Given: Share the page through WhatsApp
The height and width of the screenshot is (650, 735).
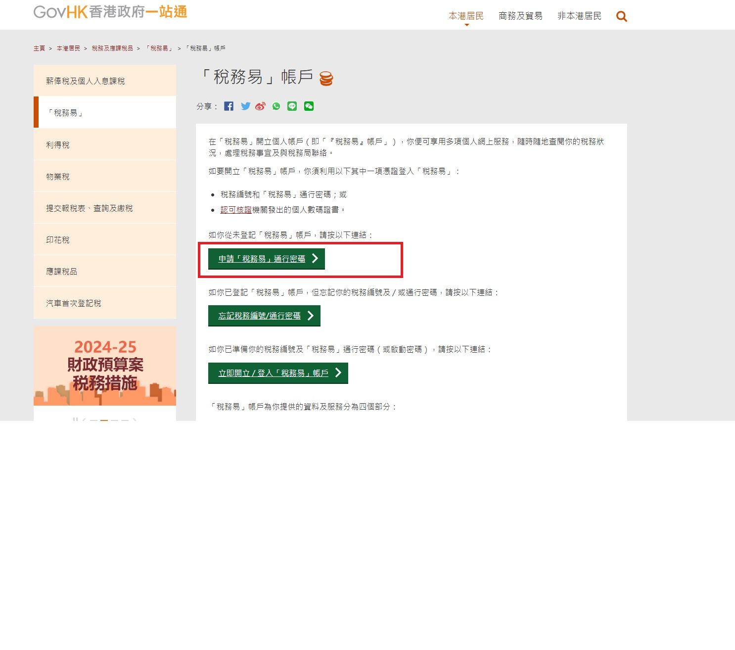Looking at the screenshot, I should 276,105.
